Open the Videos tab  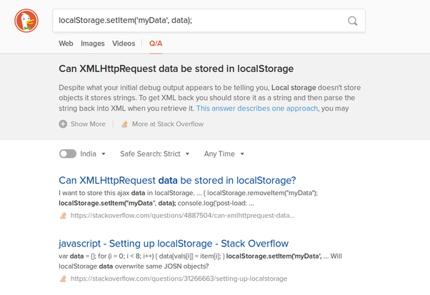pos(124,44)
